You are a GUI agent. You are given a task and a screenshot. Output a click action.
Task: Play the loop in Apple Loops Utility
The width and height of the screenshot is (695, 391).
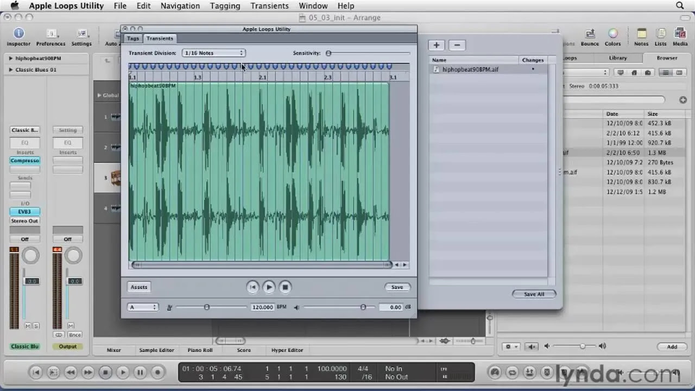tap(269, 287)
